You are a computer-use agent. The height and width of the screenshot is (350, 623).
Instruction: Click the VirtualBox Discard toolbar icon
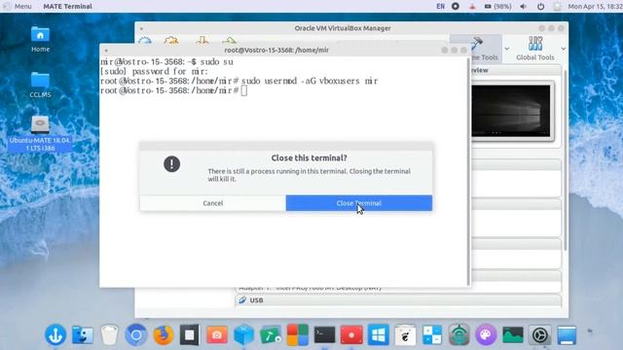coord(202,40)
